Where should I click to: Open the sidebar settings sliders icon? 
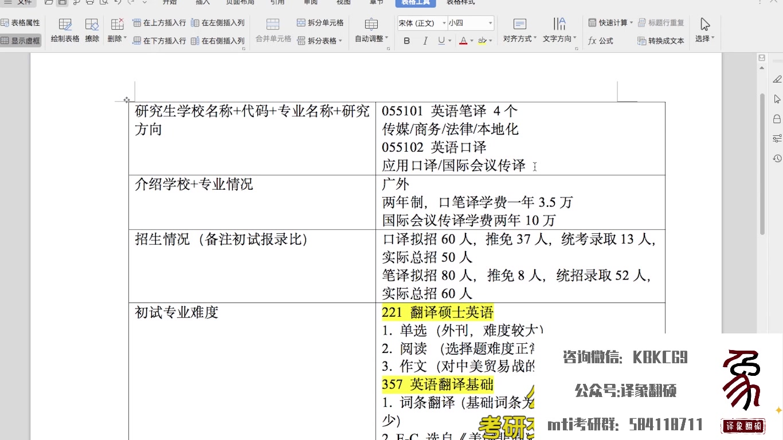click(x=777, y=139)
